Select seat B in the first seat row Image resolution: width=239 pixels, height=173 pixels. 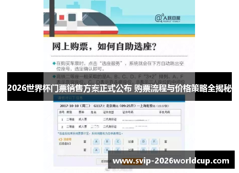click(x=107, y=141)
